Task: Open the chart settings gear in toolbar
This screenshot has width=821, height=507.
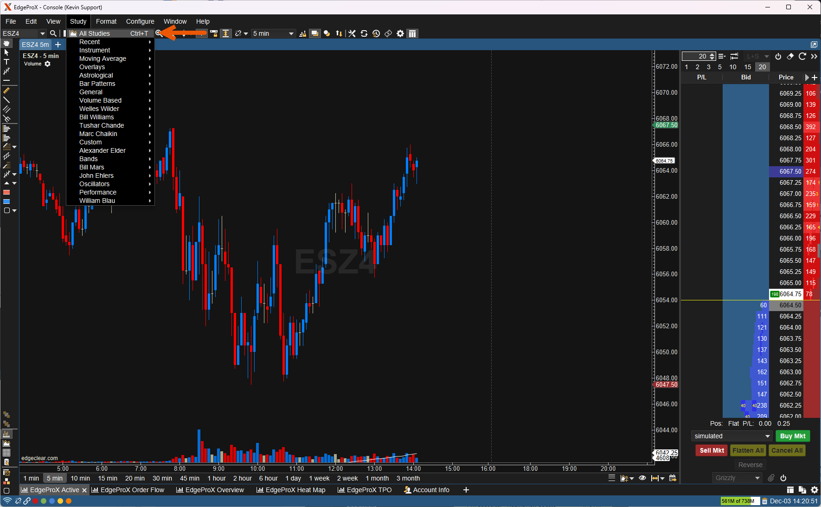Action: coord(400,33)
